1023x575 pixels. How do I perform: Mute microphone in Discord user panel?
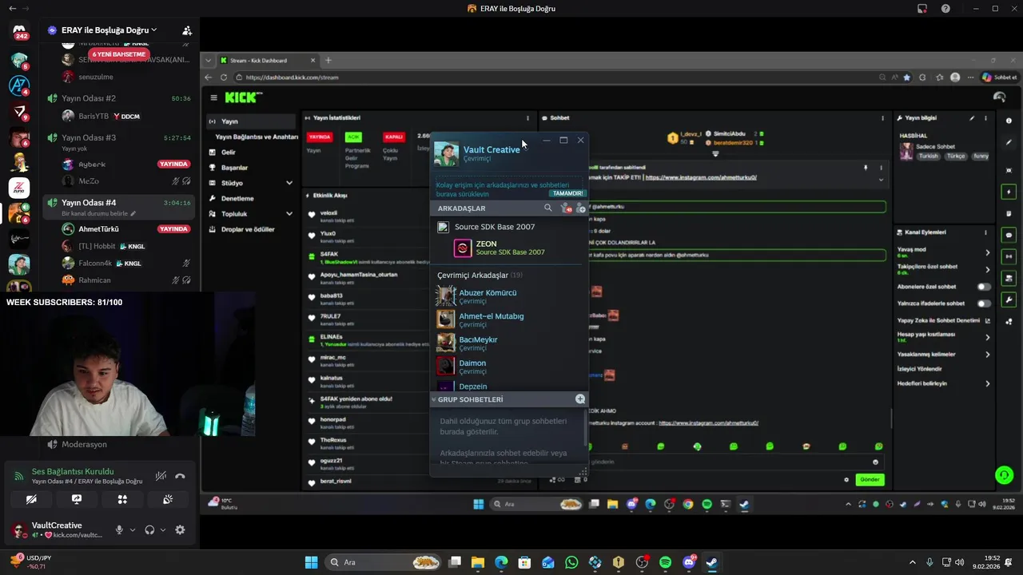(x=119, y=529)
